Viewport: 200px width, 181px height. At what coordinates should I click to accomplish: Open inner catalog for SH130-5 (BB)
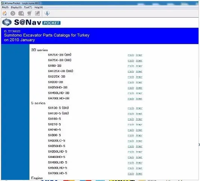click(139, 113)
